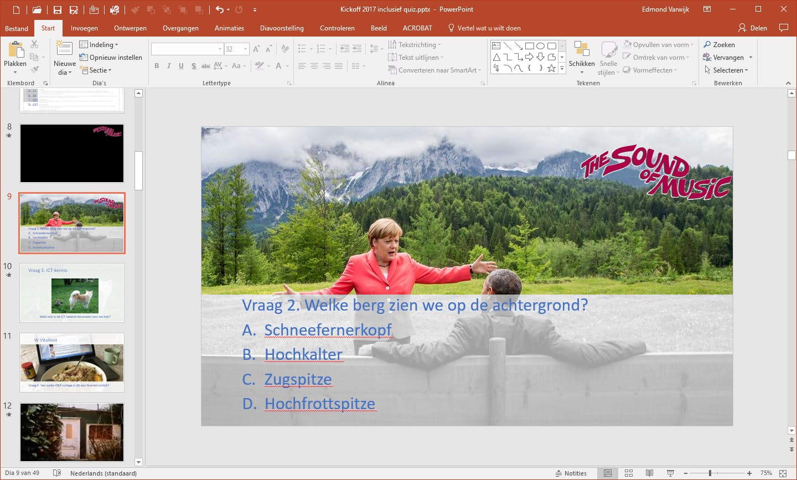Open the Indeling layout dropdown

click(99, 45)
